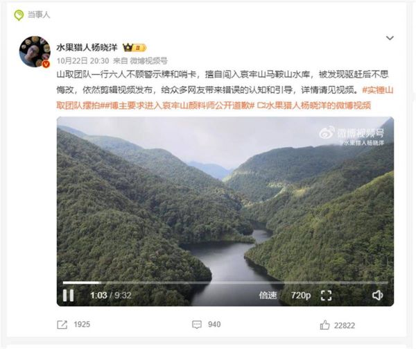The height and width of the screenshot is (349, 416).
Task: Seek along the video progress bar
Action: tap(225, 282)
